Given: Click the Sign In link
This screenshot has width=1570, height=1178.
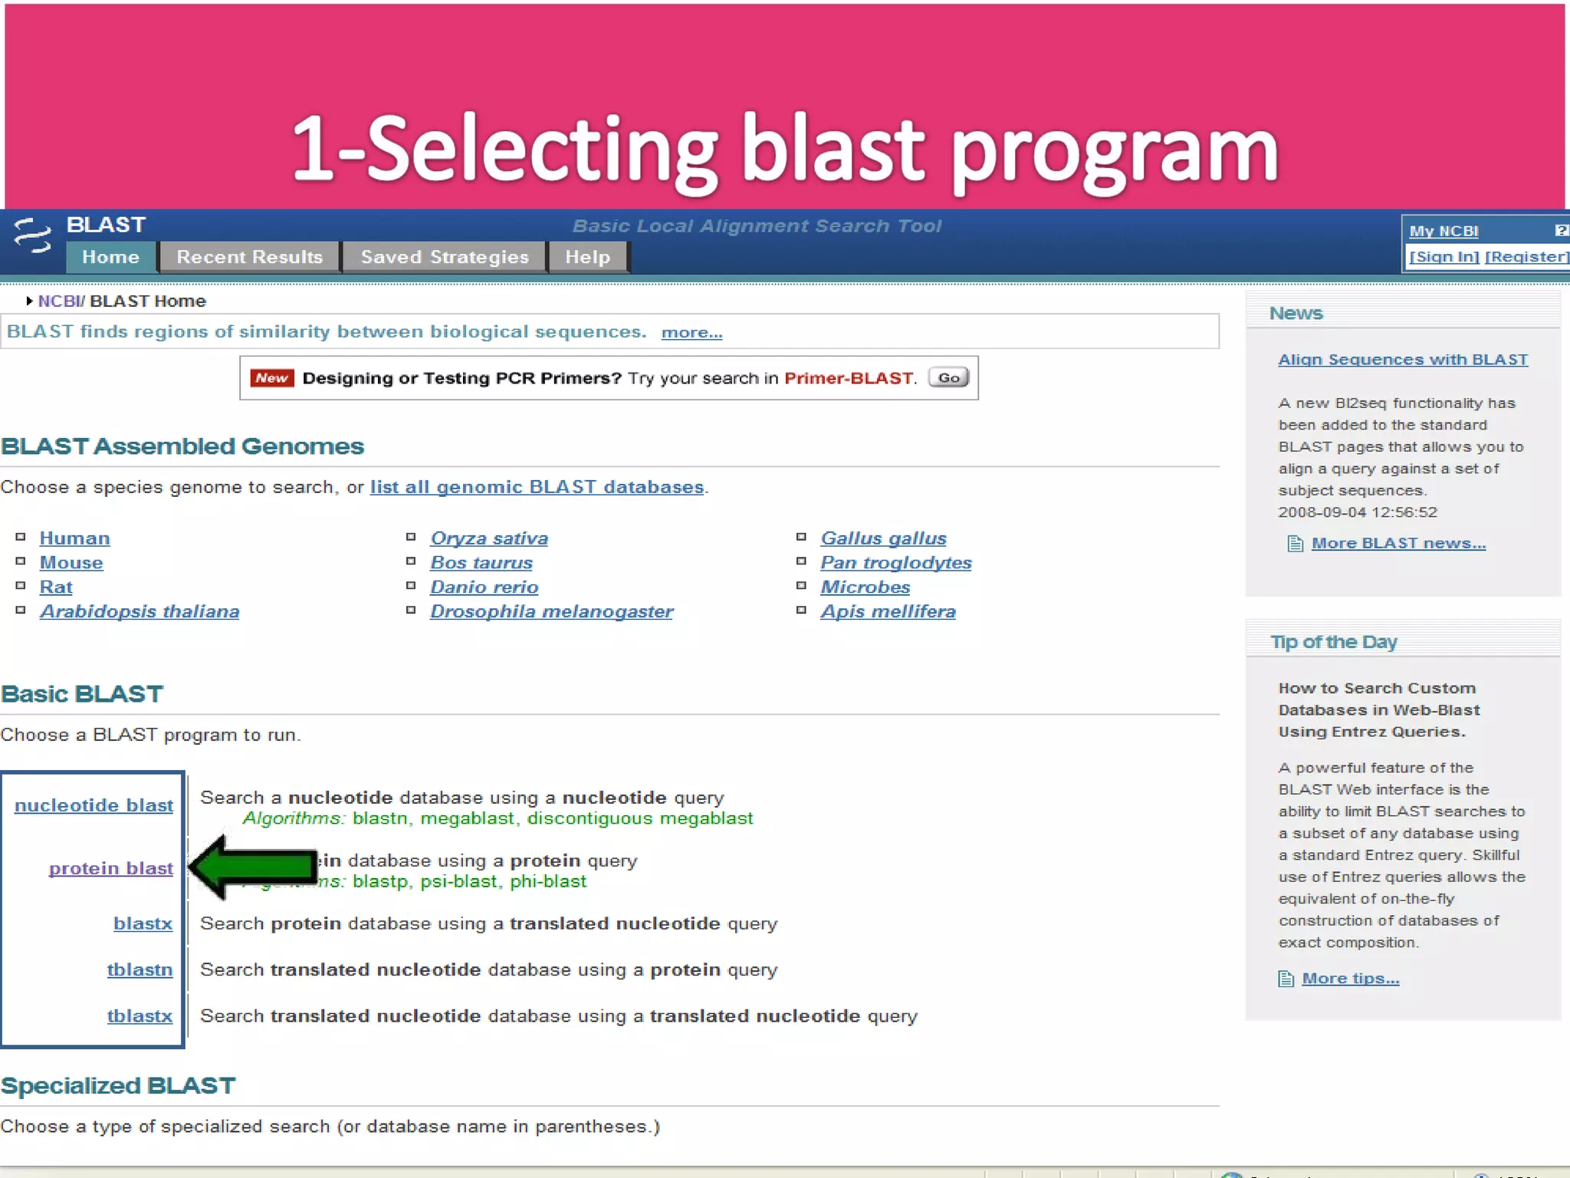Looking at the screenshot, I should pyautogui.click(x=1444, y=257).
